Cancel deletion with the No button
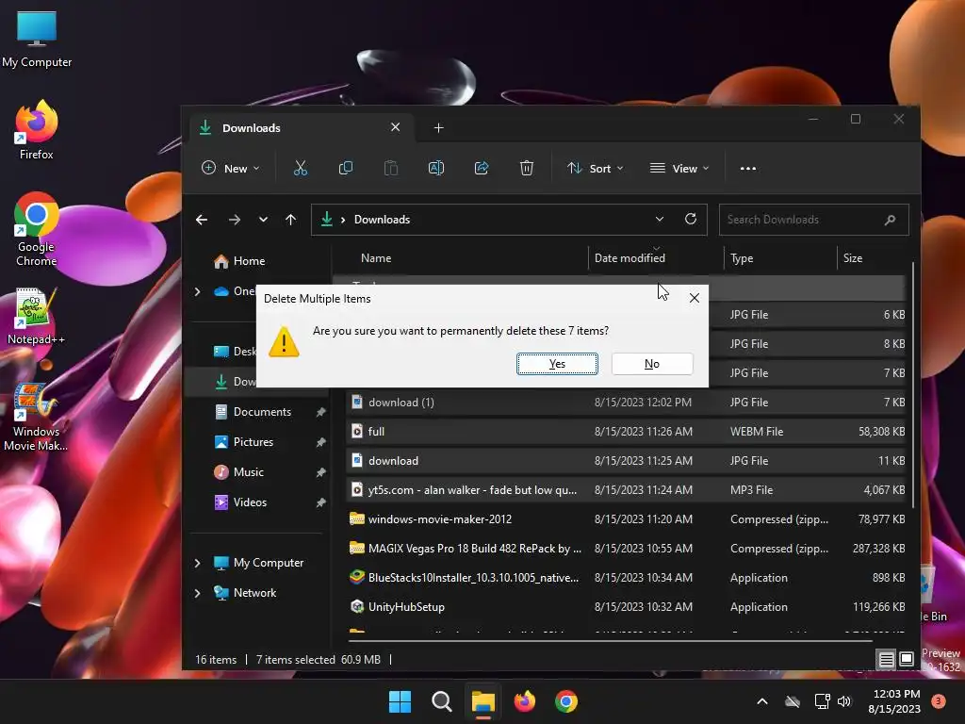This screenshot has width=965, height=724. 652,364
